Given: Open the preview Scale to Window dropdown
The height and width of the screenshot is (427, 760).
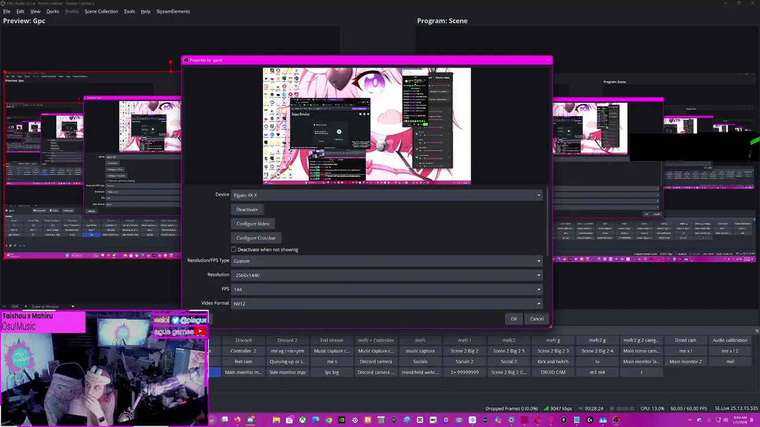Looking at the screenshot, I should coord(52,307).
